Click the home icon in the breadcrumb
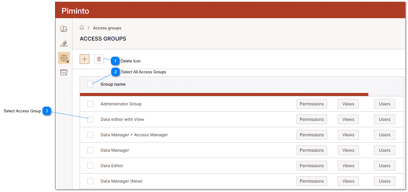 click(82, 28)
